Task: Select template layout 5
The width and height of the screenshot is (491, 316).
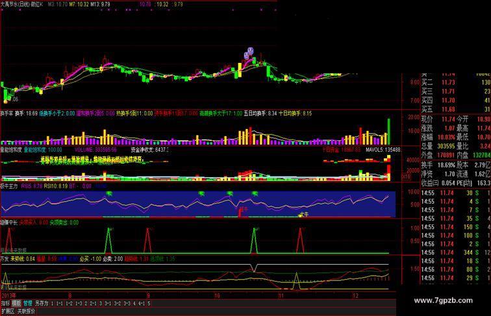Action: pos(149,304)
